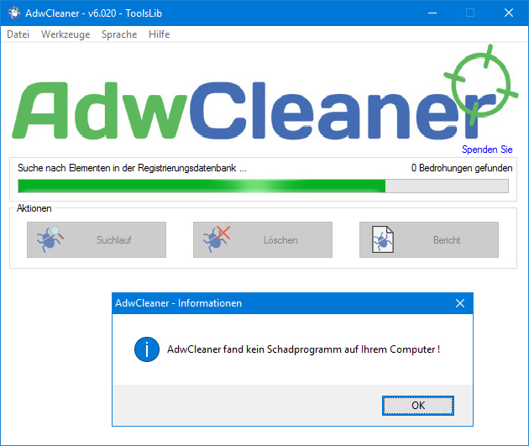Click the scan progress bar
This screenshot has width=529, height=446.
[263, 186]
